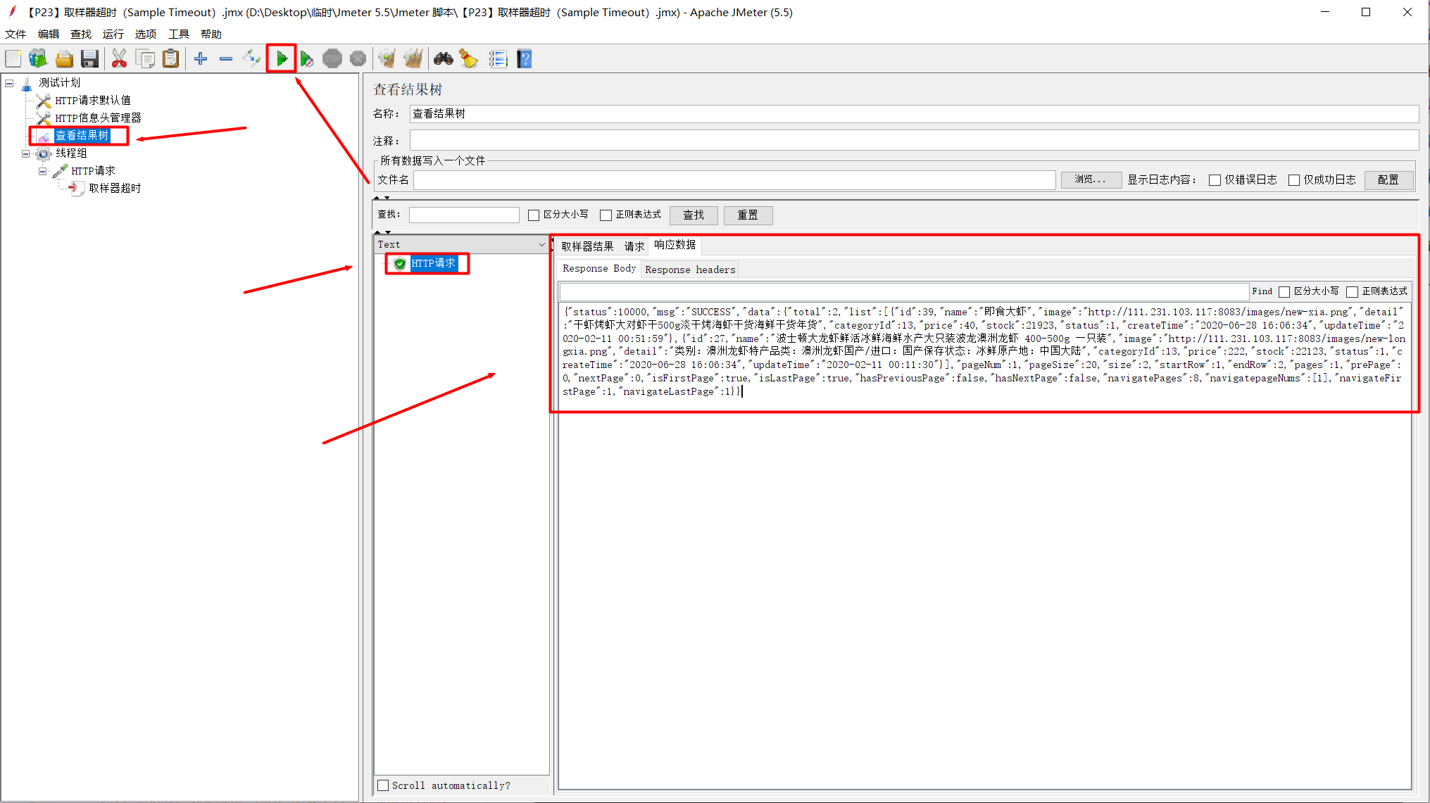Click the Cut scissors icon
Viewport: 1430px width, 803px height.
[119, 59]
